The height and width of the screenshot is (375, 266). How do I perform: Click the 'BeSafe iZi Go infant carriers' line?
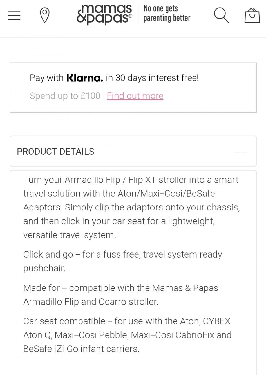[81, 349]
